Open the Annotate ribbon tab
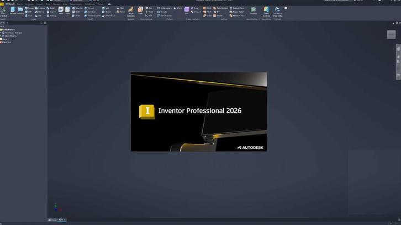 coord(29,4)
